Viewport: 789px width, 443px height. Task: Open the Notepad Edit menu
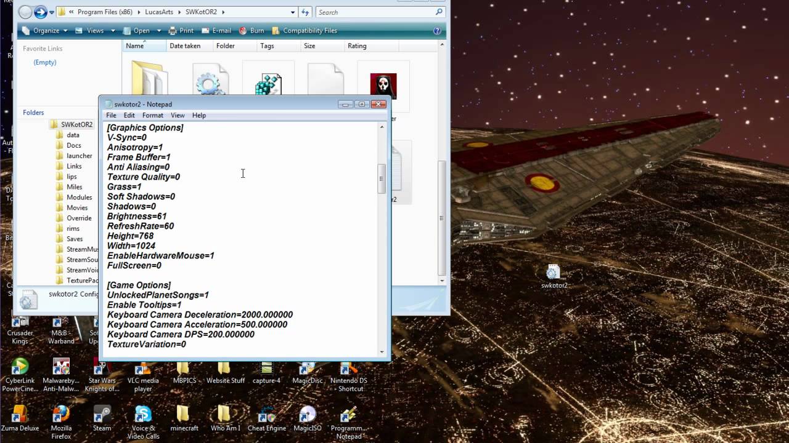click(129, 115)
